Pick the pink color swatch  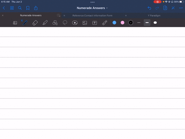click(123, 23)
